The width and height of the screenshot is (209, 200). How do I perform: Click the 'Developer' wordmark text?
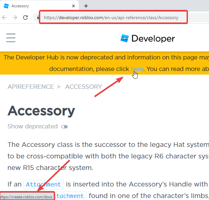153,39
